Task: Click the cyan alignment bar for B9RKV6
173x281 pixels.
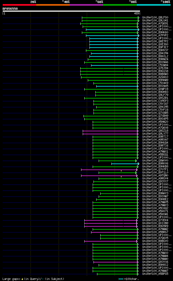Action: (125, 164)
